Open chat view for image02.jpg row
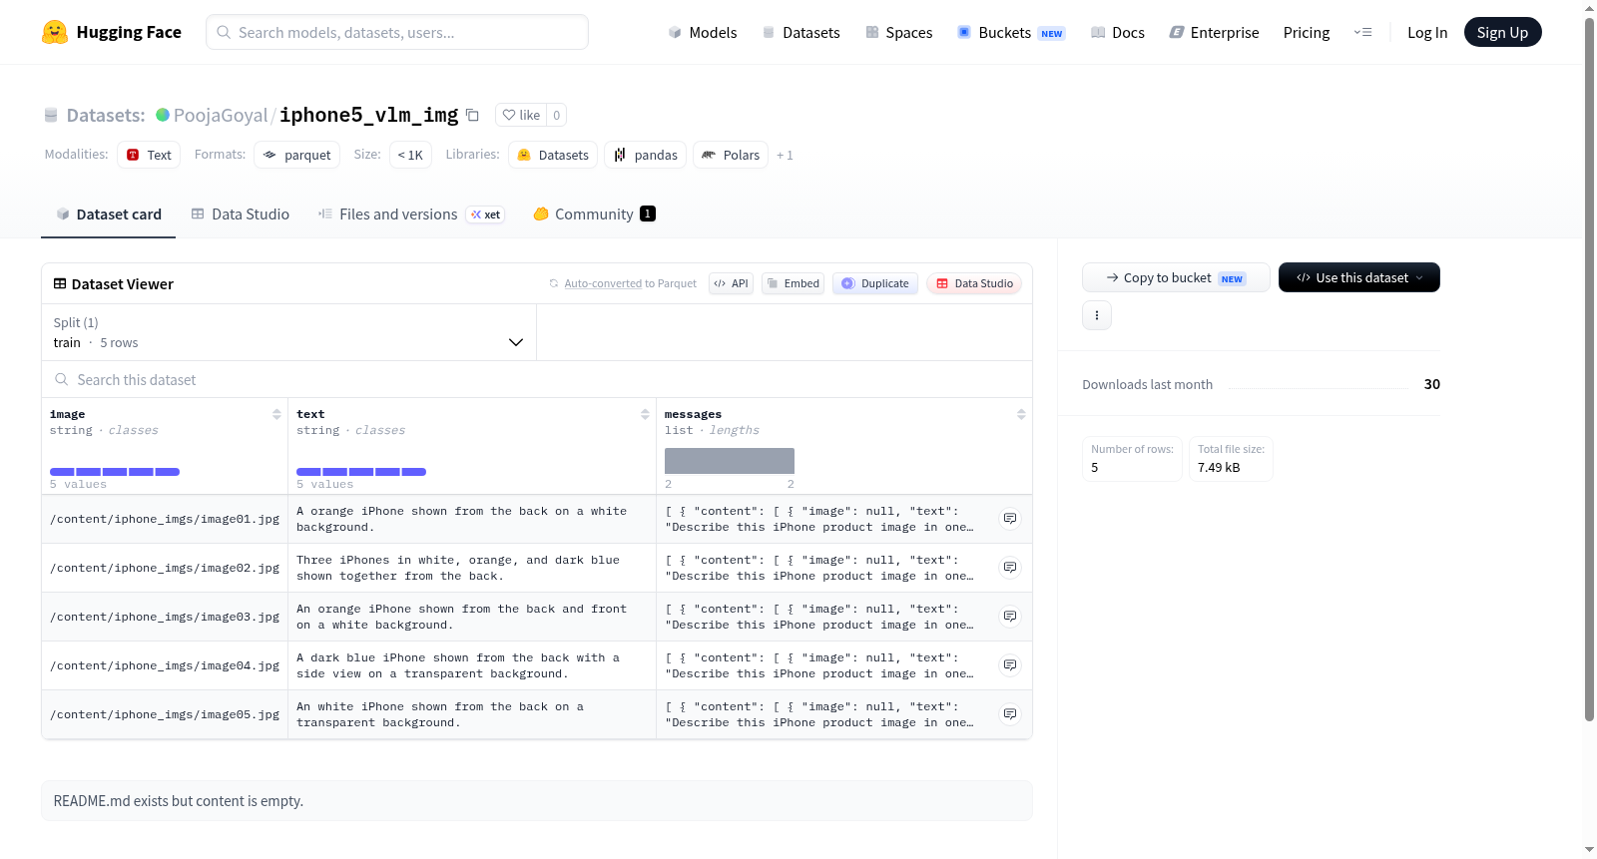 click(1010, 568)
